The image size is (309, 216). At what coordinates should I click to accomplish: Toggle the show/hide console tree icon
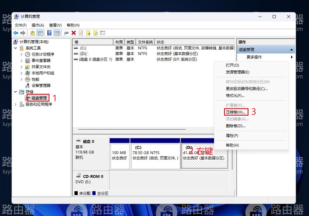pos(40,33)
